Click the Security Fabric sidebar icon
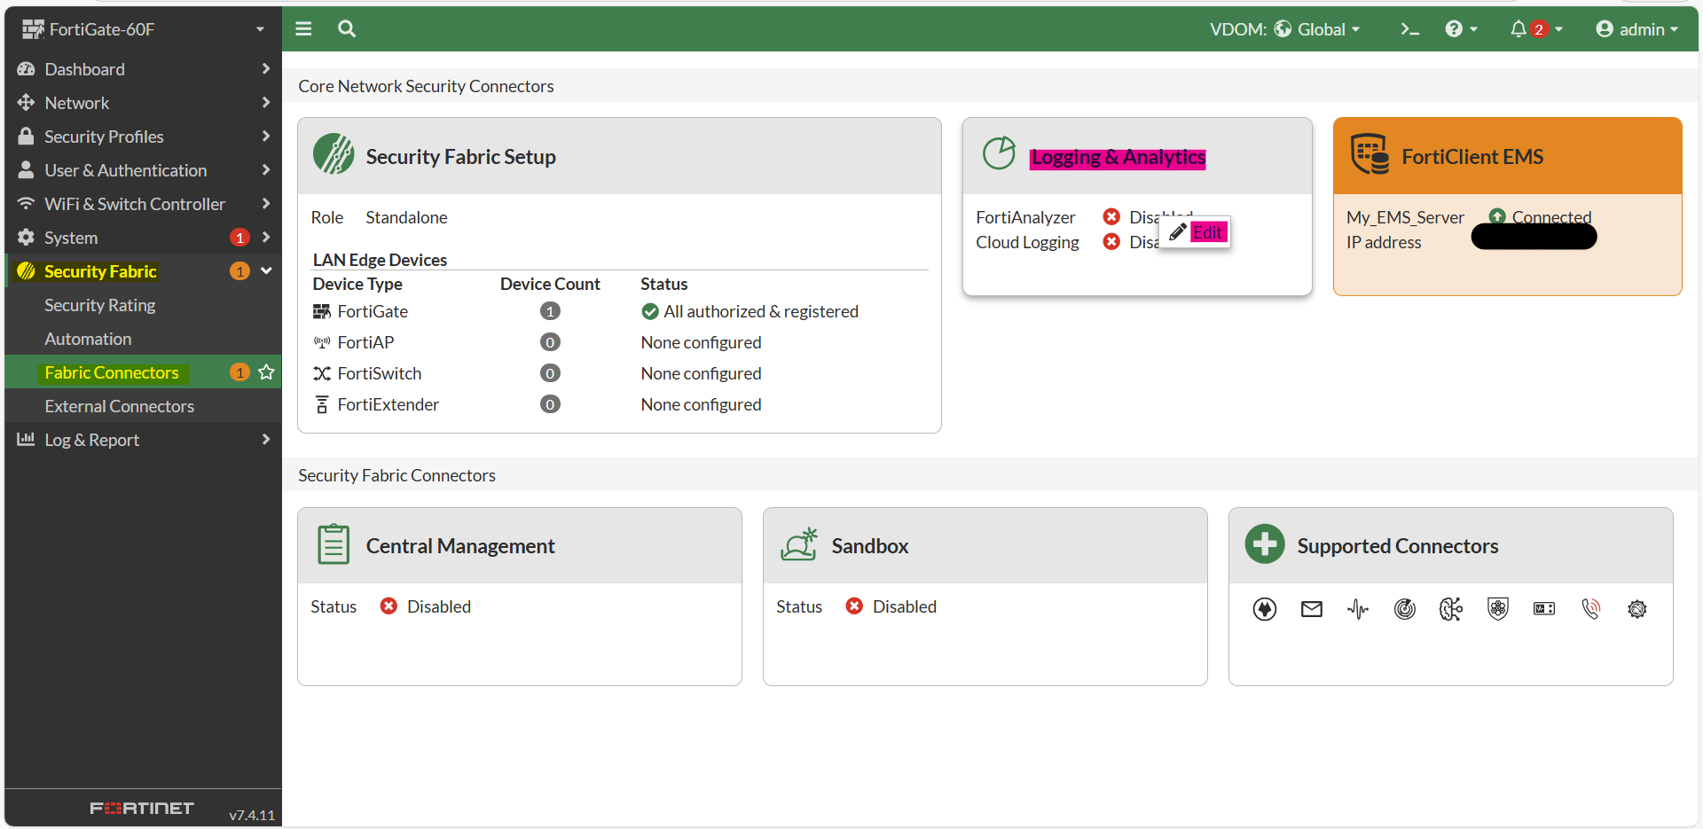This screenshot has height=829, width=1703. [27, 271]
